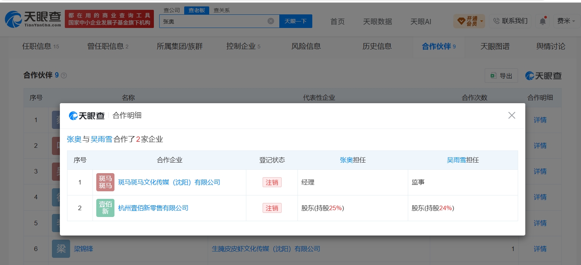Click 详情 for row 3
Screen dimensions: 581x265
click(540, 171)
